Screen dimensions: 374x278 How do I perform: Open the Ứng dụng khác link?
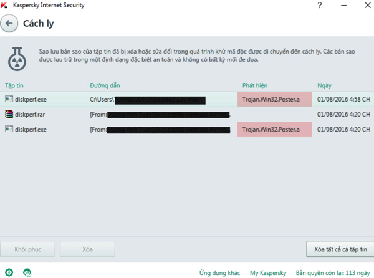[x=219, y=272]
